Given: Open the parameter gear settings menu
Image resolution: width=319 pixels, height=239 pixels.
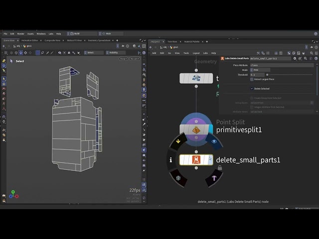Looking at the screenshot, I should tap(295, 59).
